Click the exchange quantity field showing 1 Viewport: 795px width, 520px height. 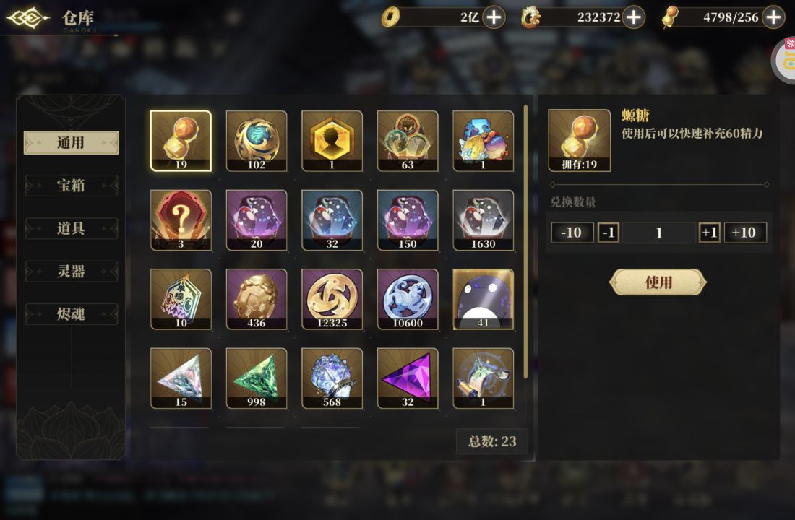(x=658, y=233)
